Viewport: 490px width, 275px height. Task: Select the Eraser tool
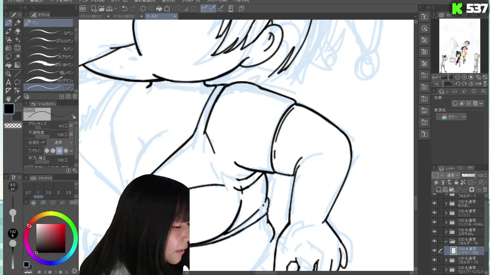(17, 31)
